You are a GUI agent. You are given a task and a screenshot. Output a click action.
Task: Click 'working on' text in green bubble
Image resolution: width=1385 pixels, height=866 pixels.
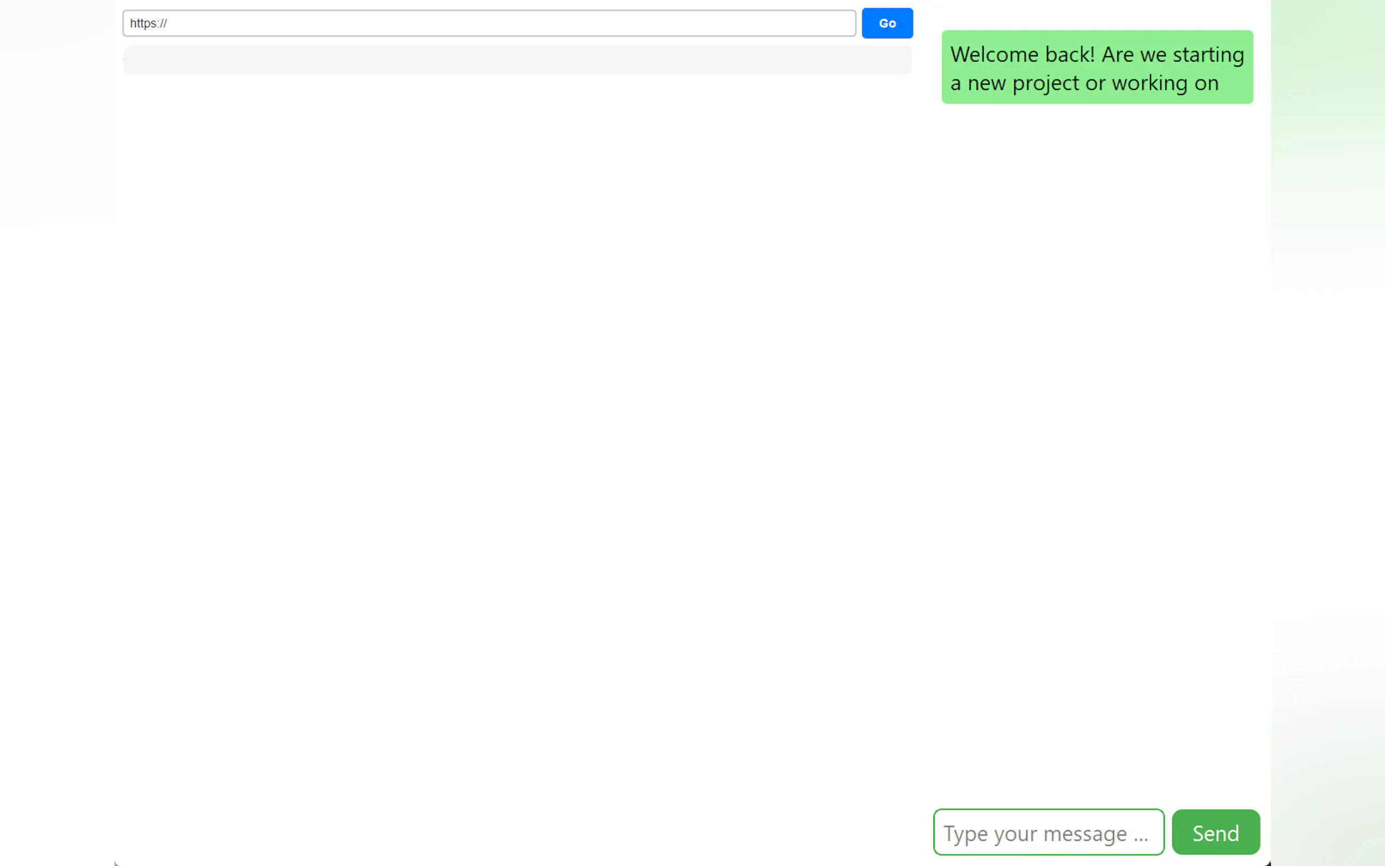(x=1165, y=83)
